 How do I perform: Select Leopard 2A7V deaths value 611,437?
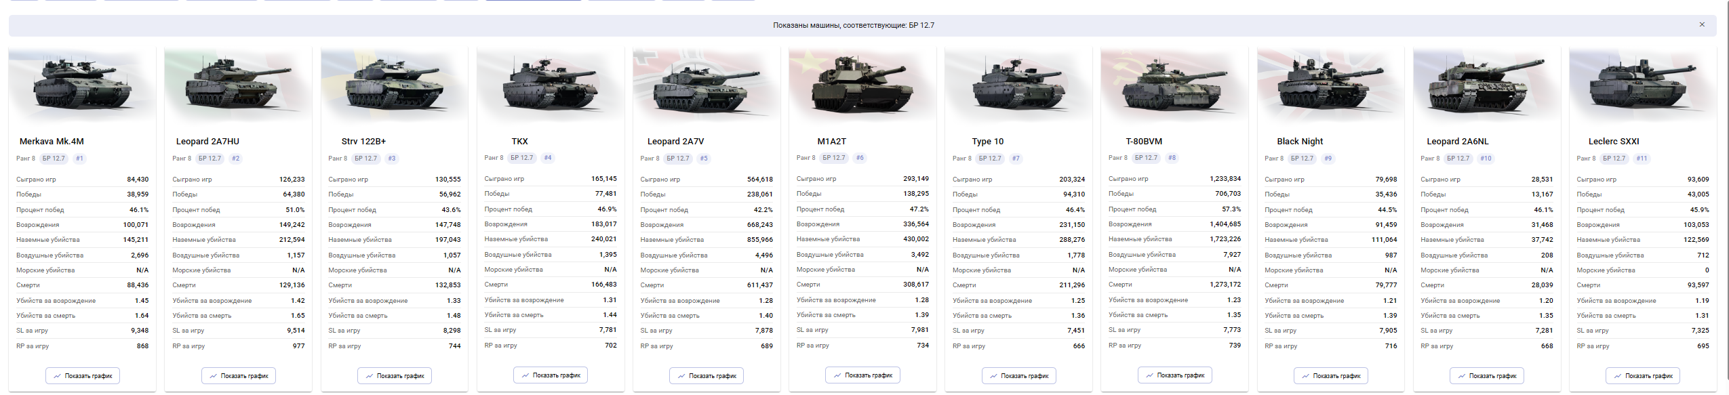759,285
